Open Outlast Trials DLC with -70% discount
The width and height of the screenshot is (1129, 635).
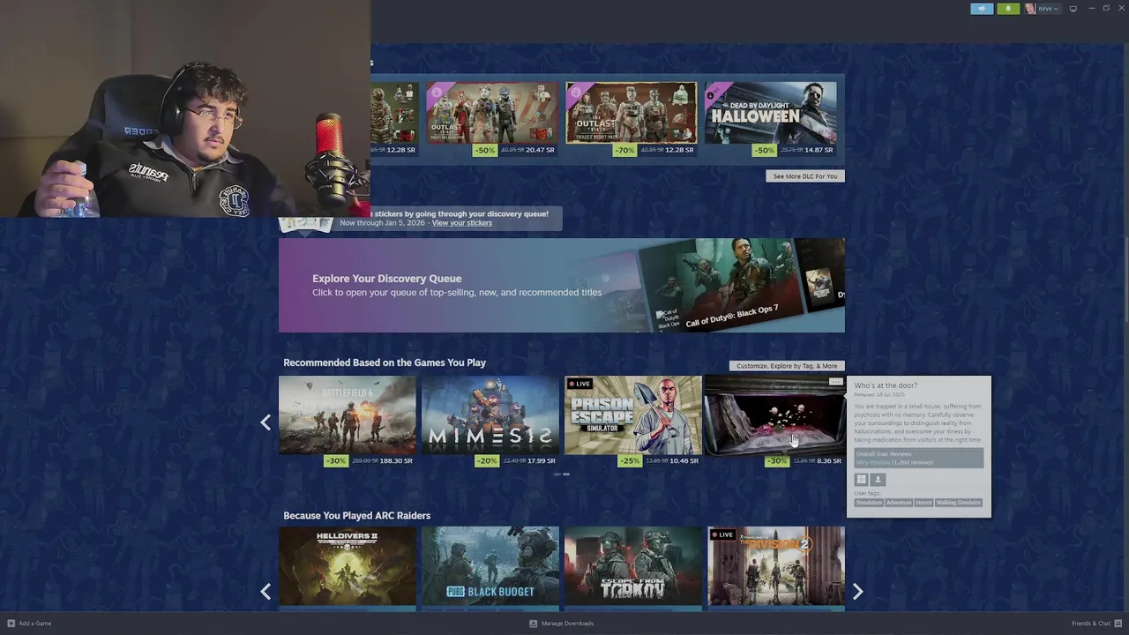click(x=632, y=112)
